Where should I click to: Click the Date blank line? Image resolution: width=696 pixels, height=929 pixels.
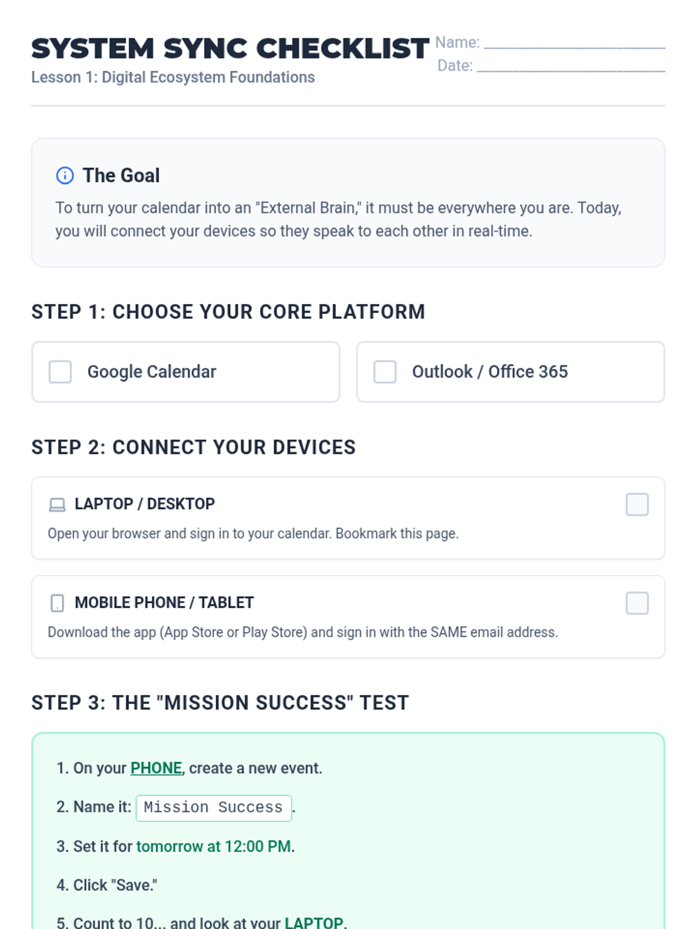571,66
